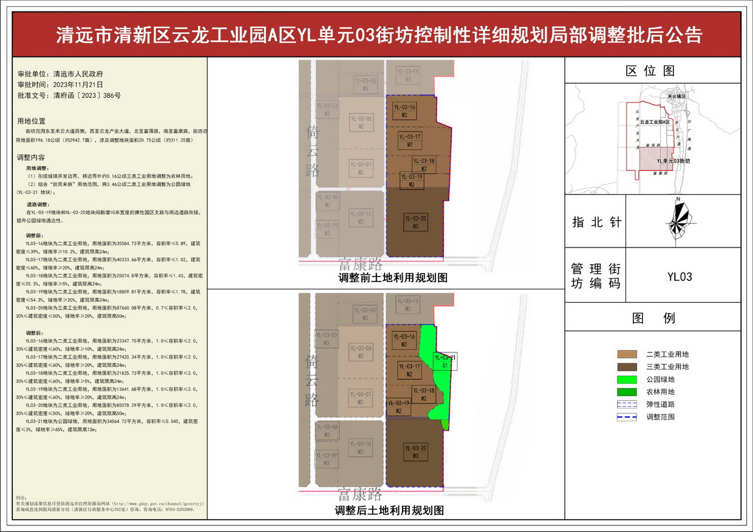
Task: Select YL-03-18 label in the after-adjustment map
Action: pyautogui.click(x=424, y=394)
